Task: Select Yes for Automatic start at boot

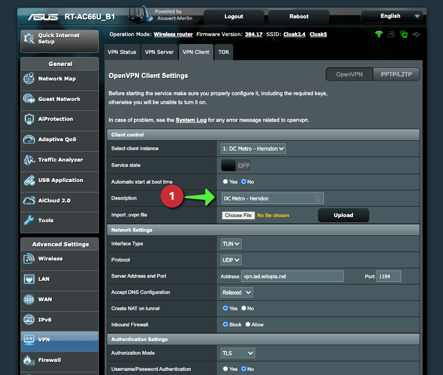Action: (x=226, y=182)
